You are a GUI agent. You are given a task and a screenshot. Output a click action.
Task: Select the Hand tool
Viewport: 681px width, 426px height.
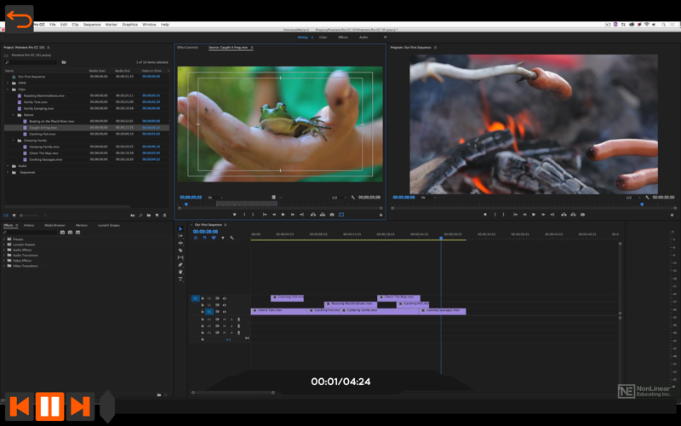coord(180,272)
